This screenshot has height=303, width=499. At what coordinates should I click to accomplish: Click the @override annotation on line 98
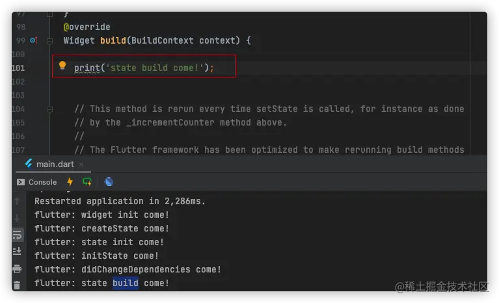tap(87, 27)
